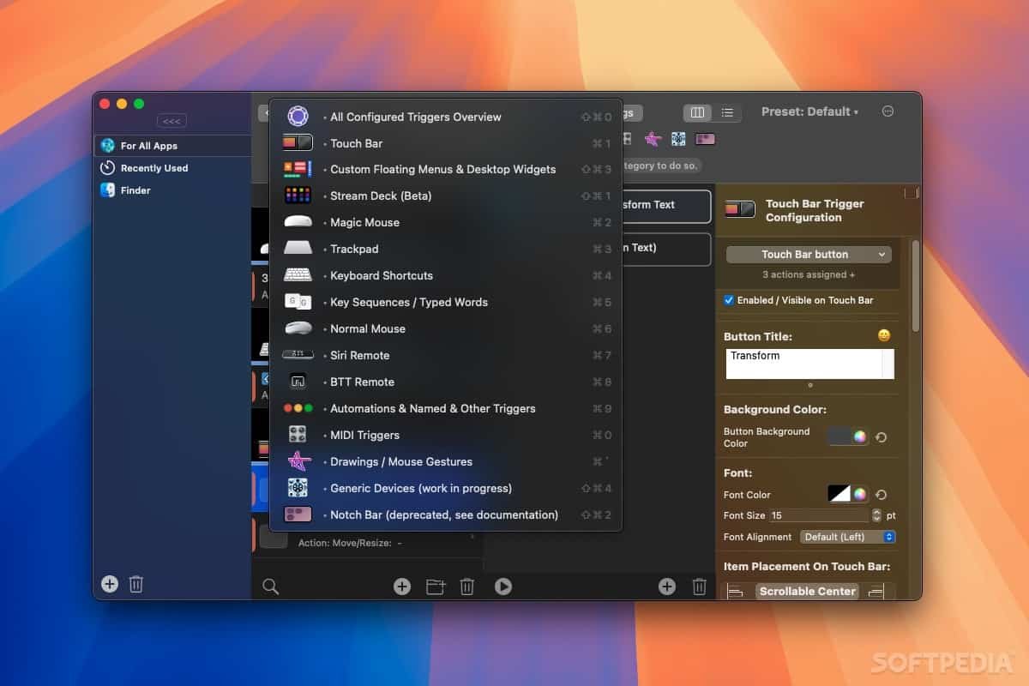
Task: Open the Font Alignment Default (Left) dropdown
Action: click(x=847, y=537)
